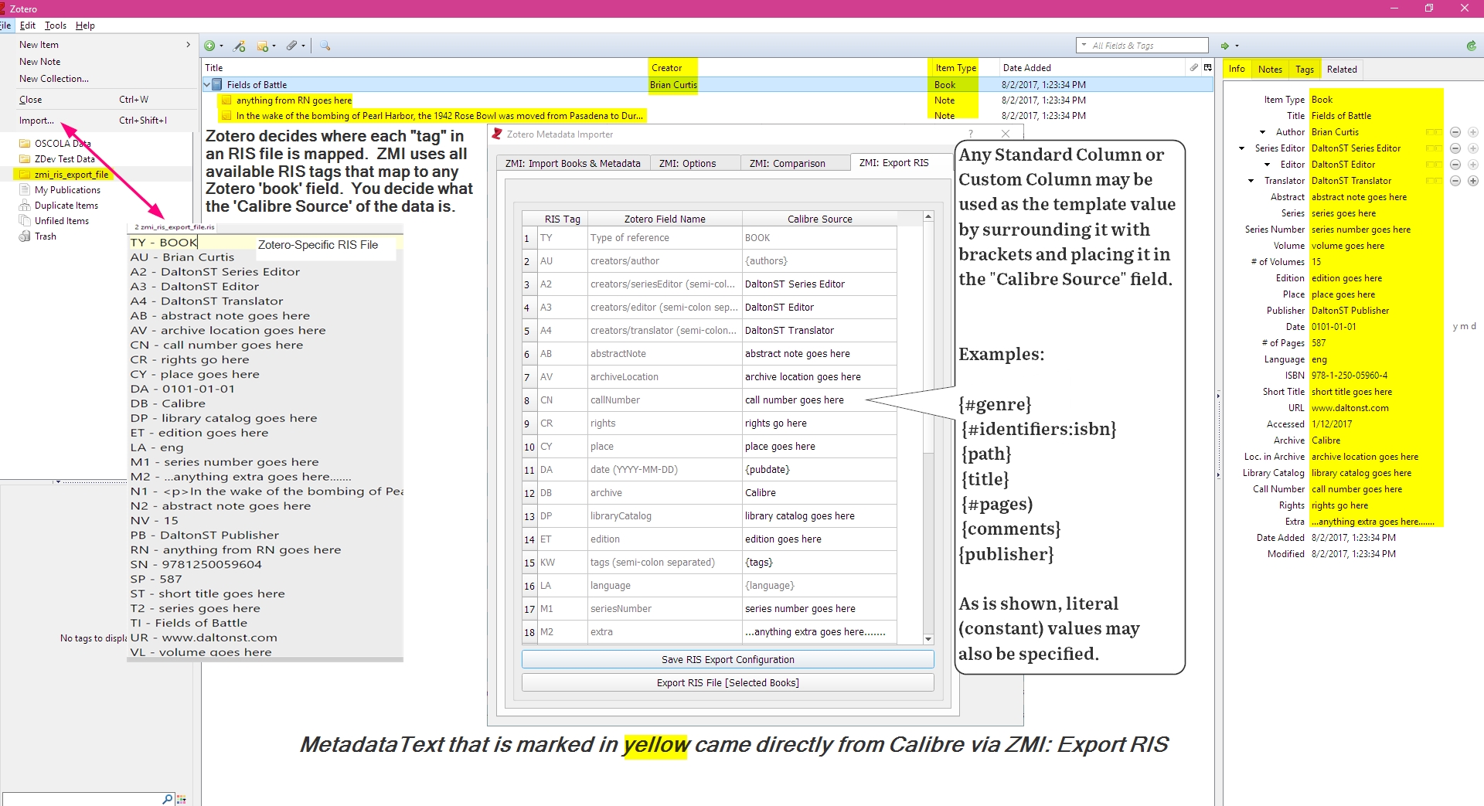Click the paperclip Add Attachment icon
The width and height of the screenshot is (1484, 806).
point(292,46)
